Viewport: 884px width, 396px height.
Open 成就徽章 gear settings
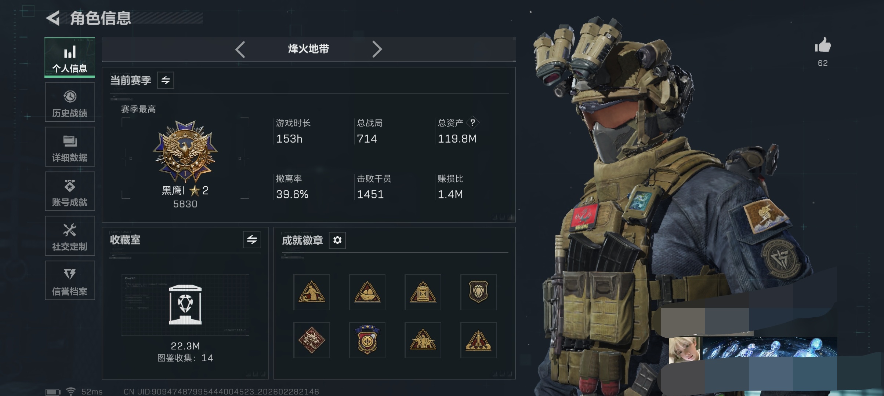337,240
